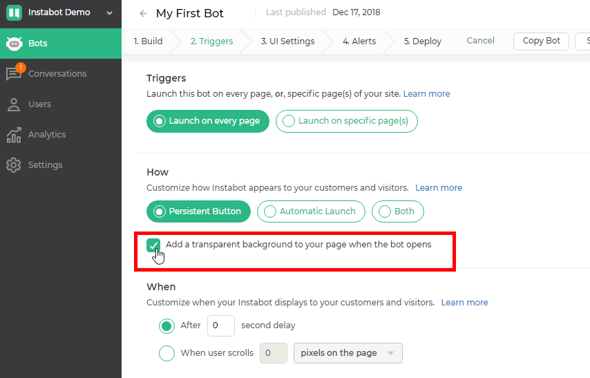Uncheck the transparent background checkbox
This screenshot has width=590, height=378.
point(153,245)
